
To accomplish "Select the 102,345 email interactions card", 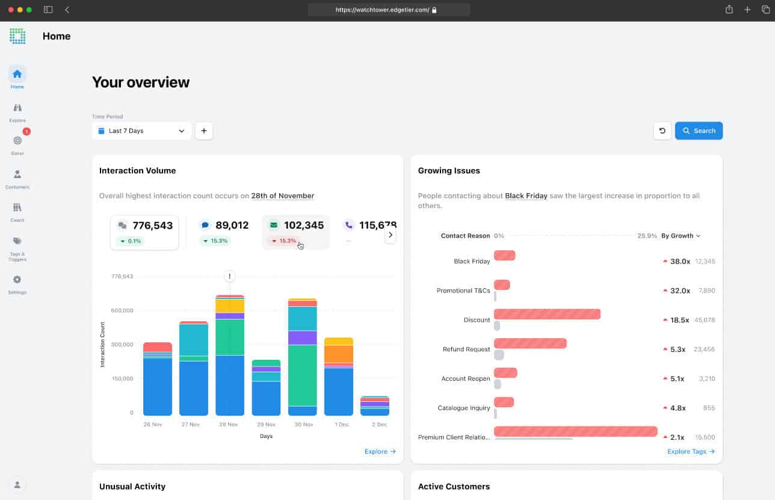I will point(295,232).
